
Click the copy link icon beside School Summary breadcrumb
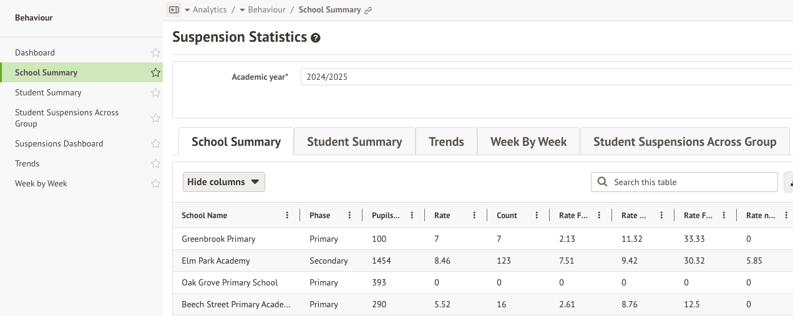click(x=368, y=11)
